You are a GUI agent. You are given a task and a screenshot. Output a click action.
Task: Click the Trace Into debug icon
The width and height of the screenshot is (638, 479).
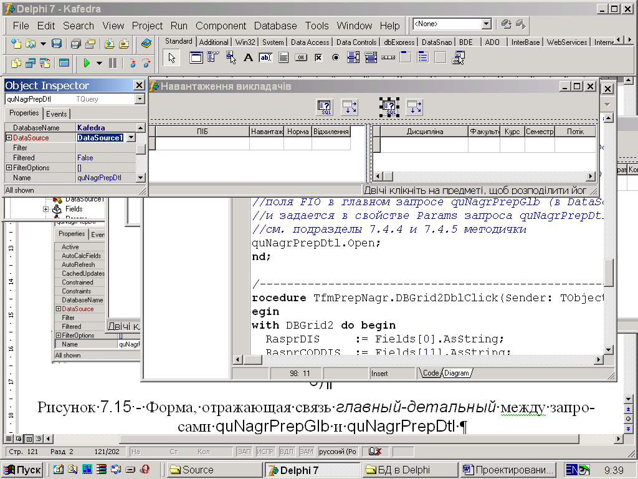132,63
